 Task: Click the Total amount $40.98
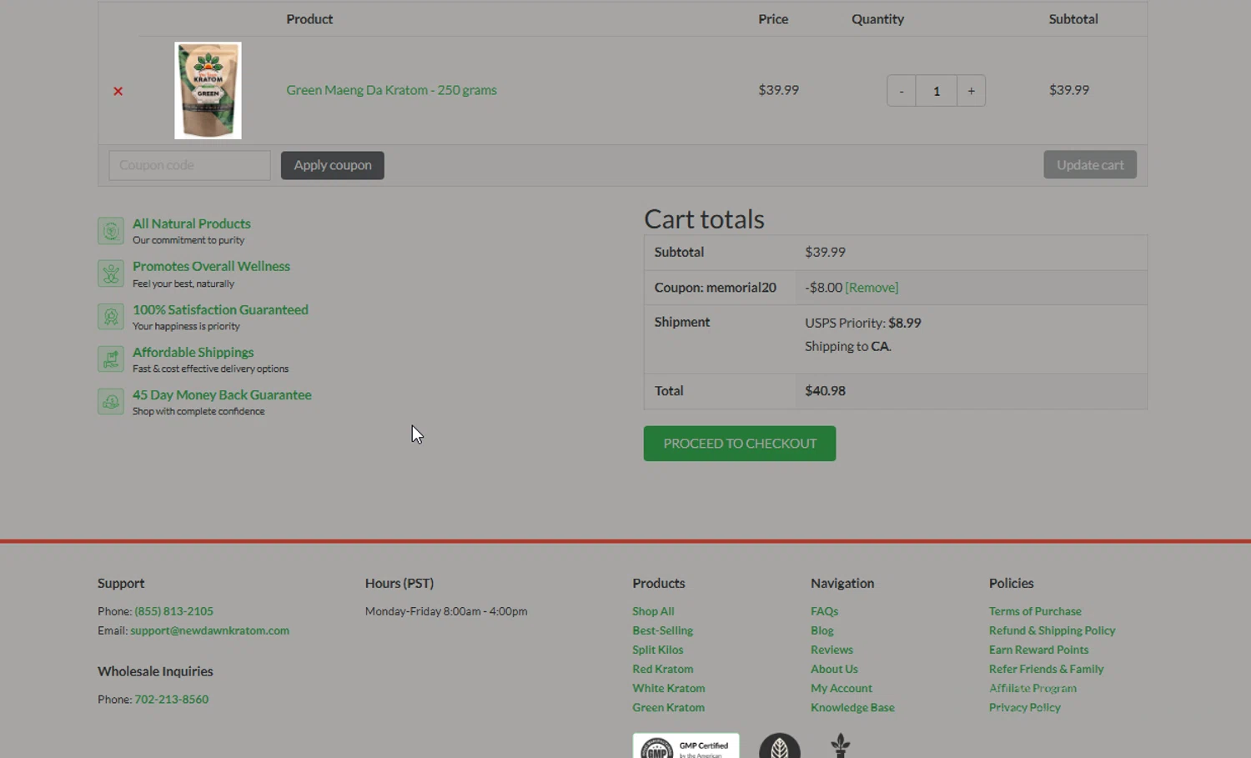825,391
